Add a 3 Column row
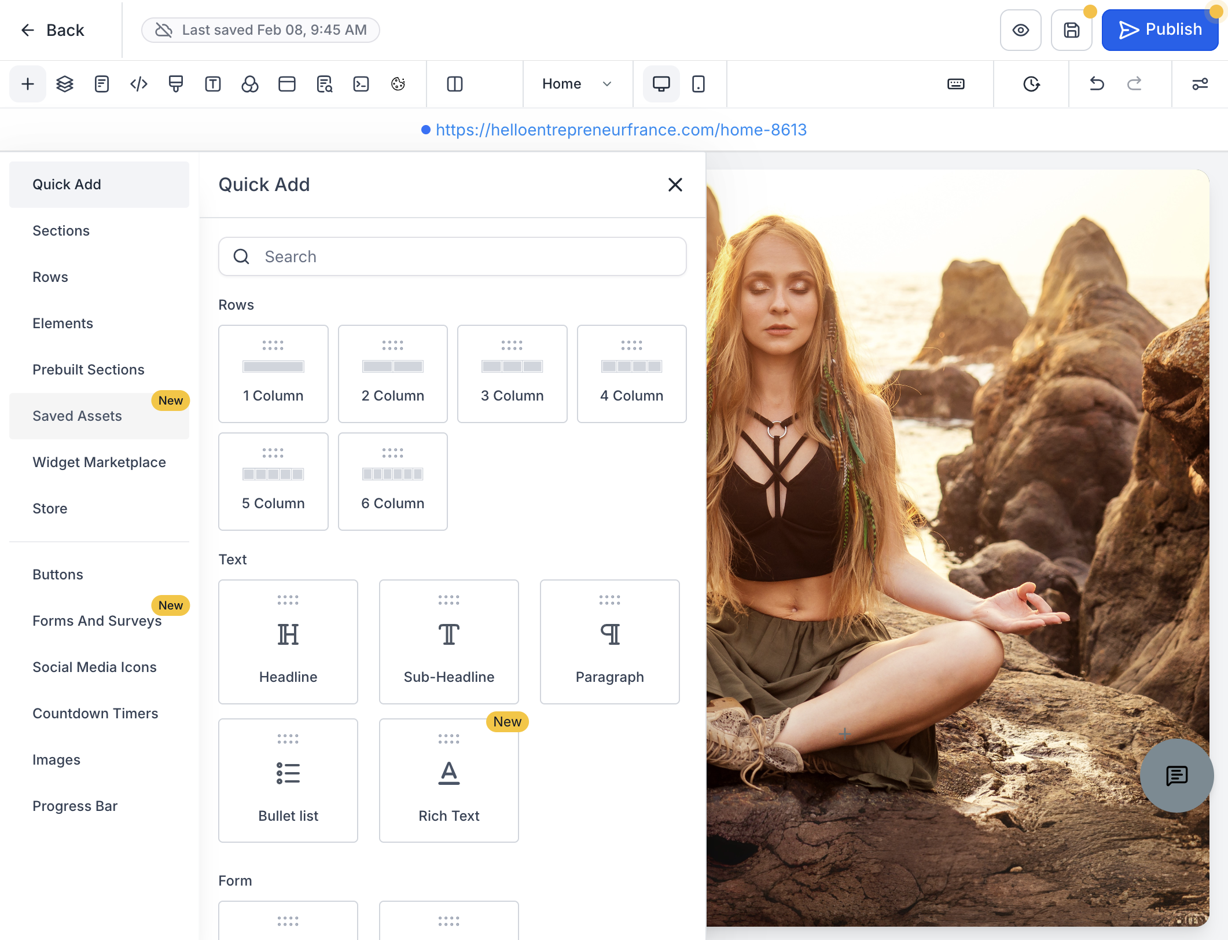This screenshot has height=940, width=1228. (x=512, y=374)
